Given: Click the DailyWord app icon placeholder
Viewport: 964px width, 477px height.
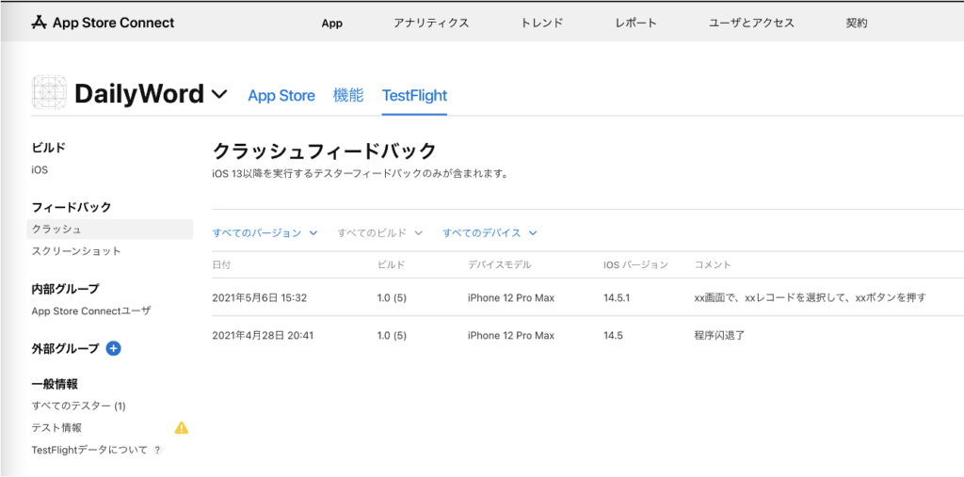Looking at the screenshot, I should tap(49, 93).
